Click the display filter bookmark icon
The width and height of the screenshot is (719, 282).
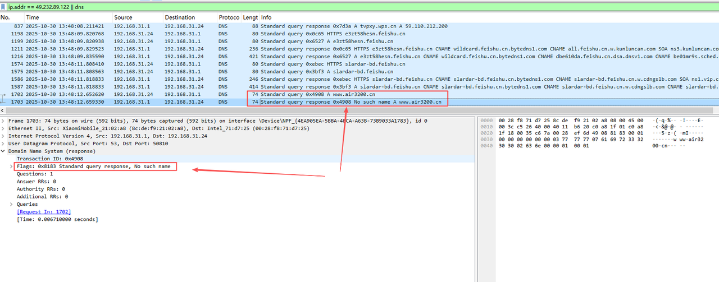click(x=4, y=6)
